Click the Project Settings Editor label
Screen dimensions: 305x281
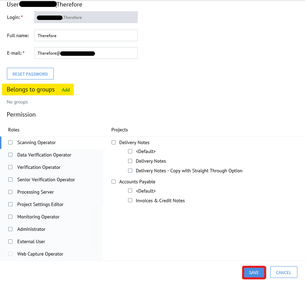(40, 204)
